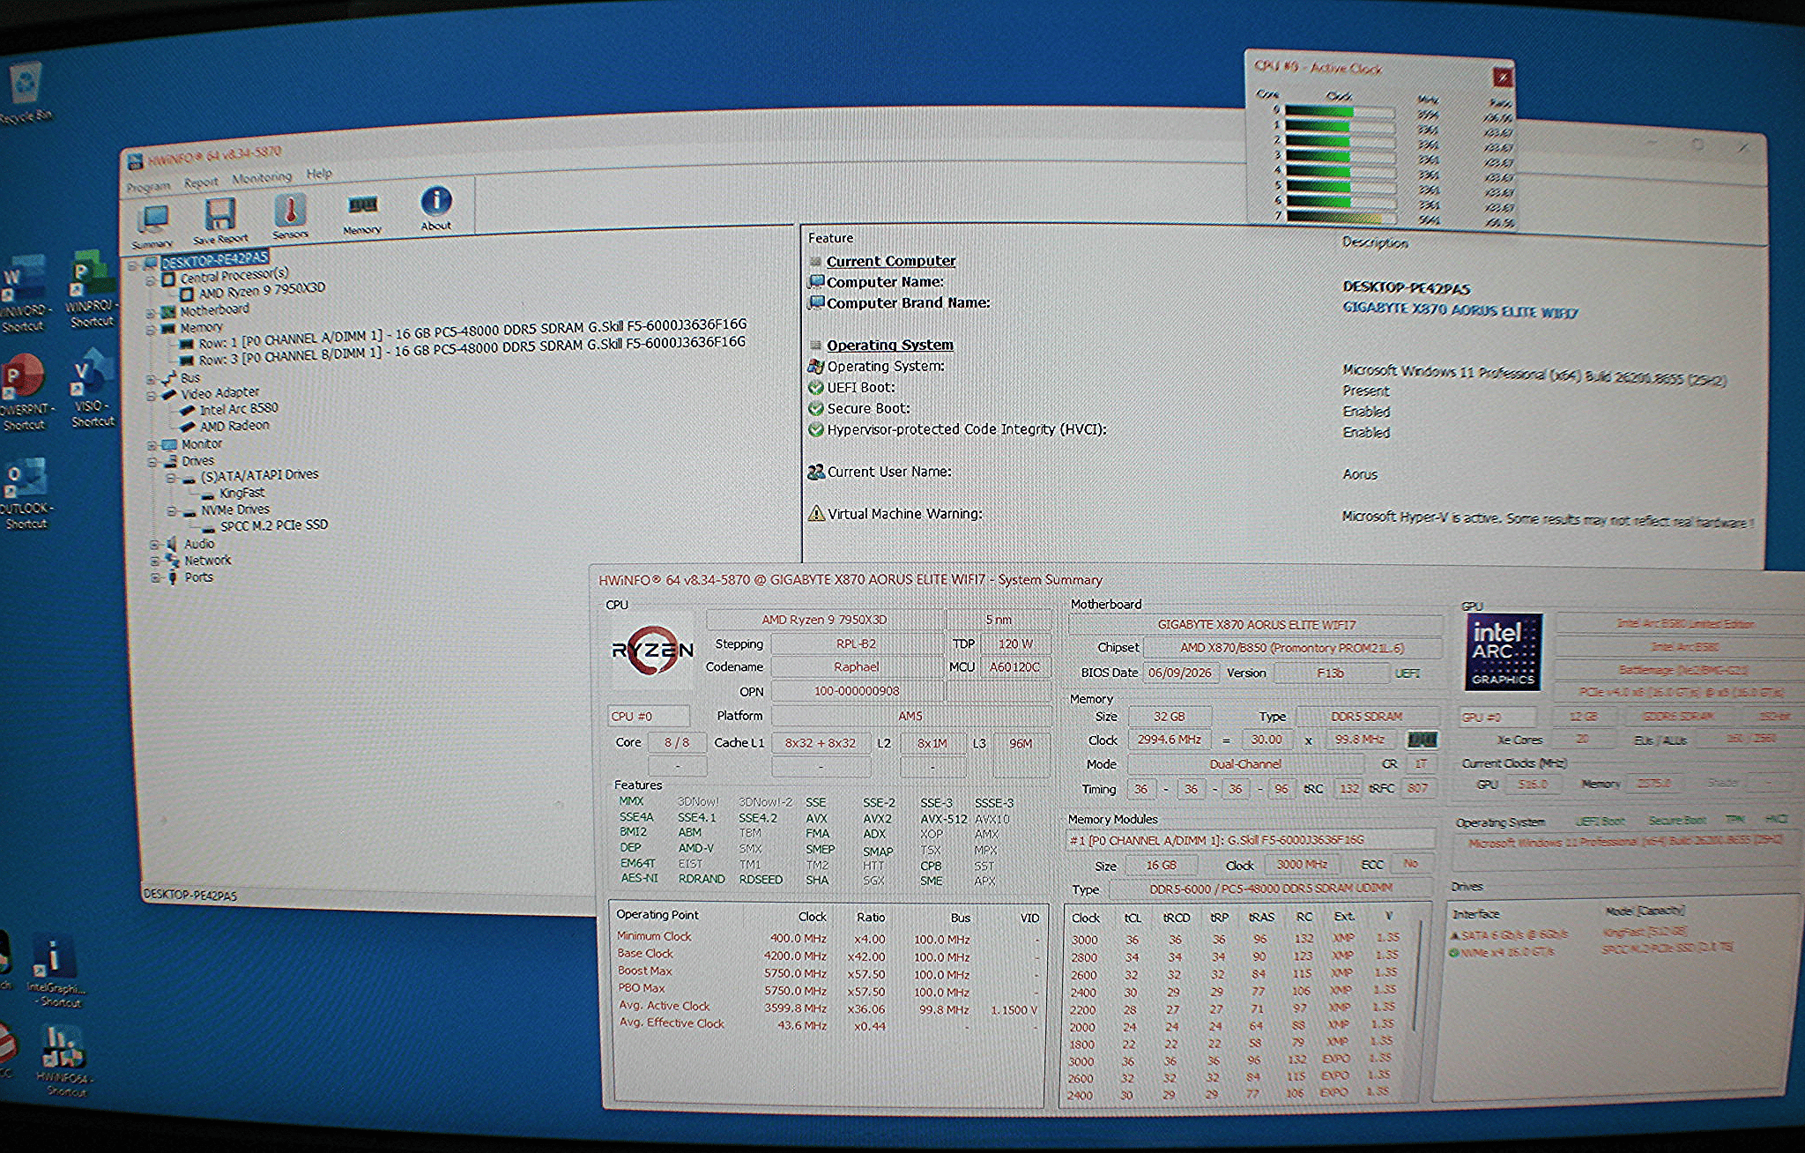The image size is (1805, 1153).
Task: Open the GPU #0 selector dropdown
Action: pos(1498,717)
